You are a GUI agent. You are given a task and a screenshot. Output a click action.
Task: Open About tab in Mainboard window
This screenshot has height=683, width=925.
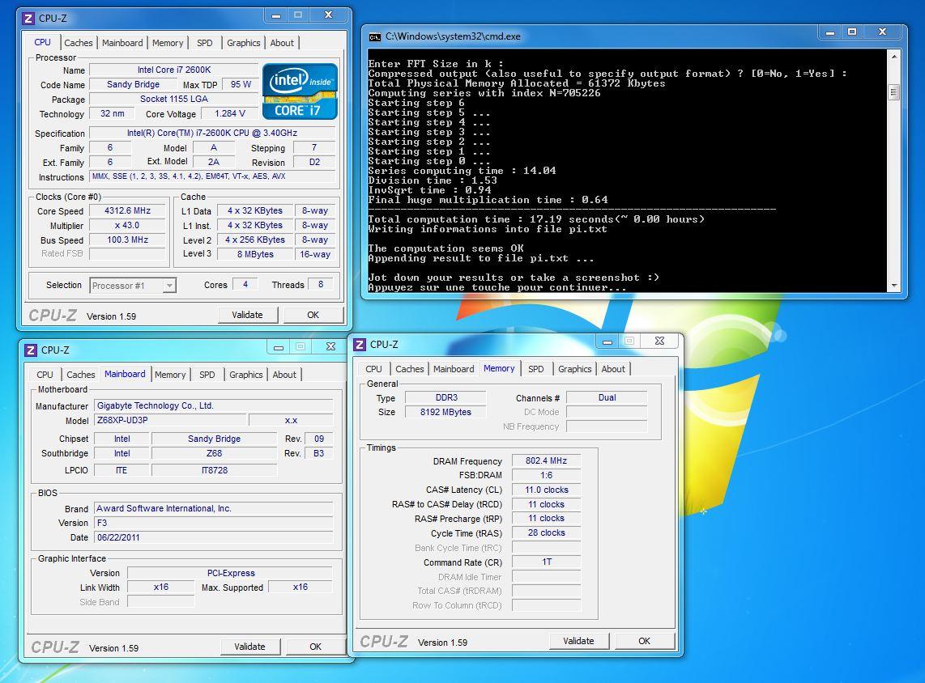(x=284, y=375)
